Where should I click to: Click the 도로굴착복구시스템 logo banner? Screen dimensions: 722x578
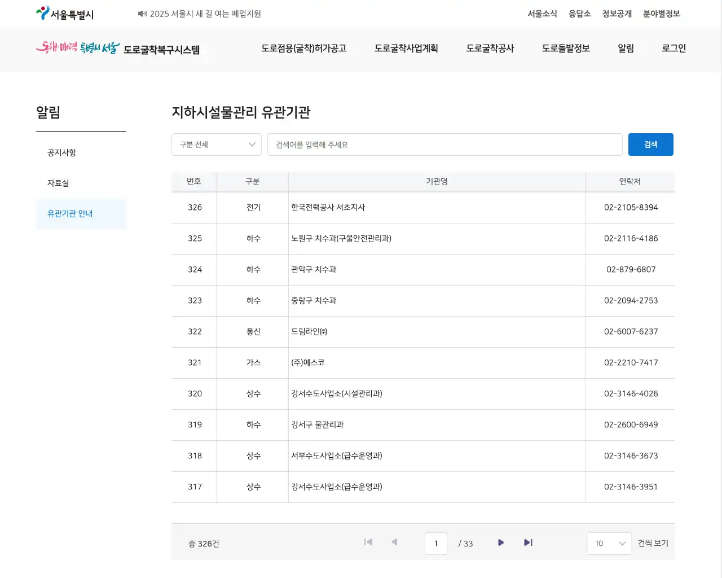[118, 49]
